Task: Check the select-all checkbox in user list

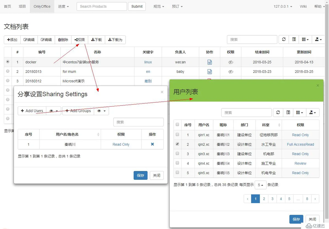Action: 177,124
